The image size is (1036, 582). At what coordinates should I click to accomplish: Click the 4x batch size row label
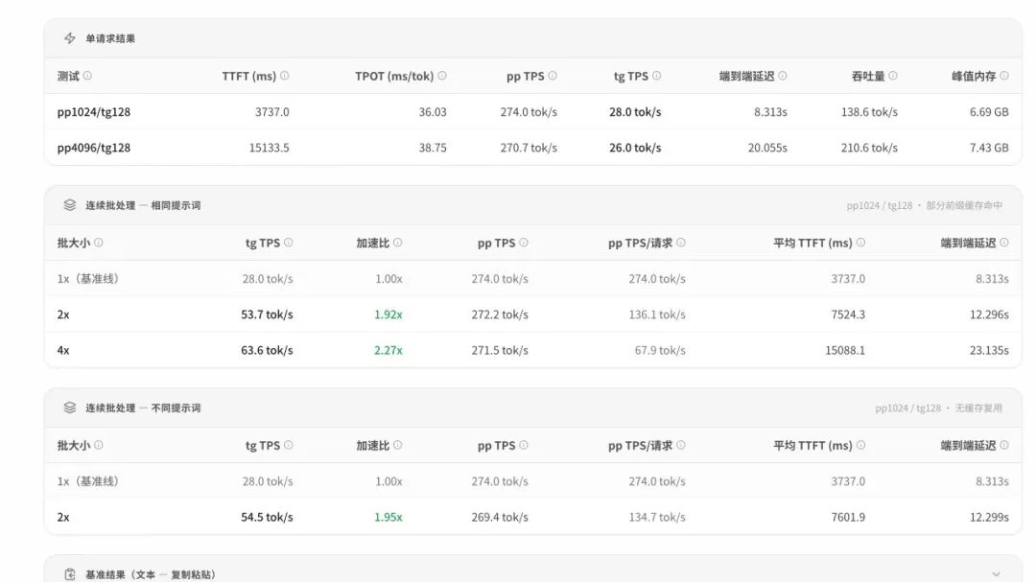click(63, 350)
